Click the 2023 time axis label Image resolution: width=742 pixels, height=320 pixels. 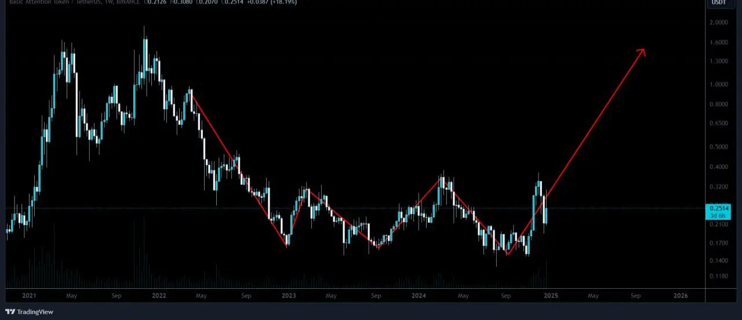tap(289, 296)
